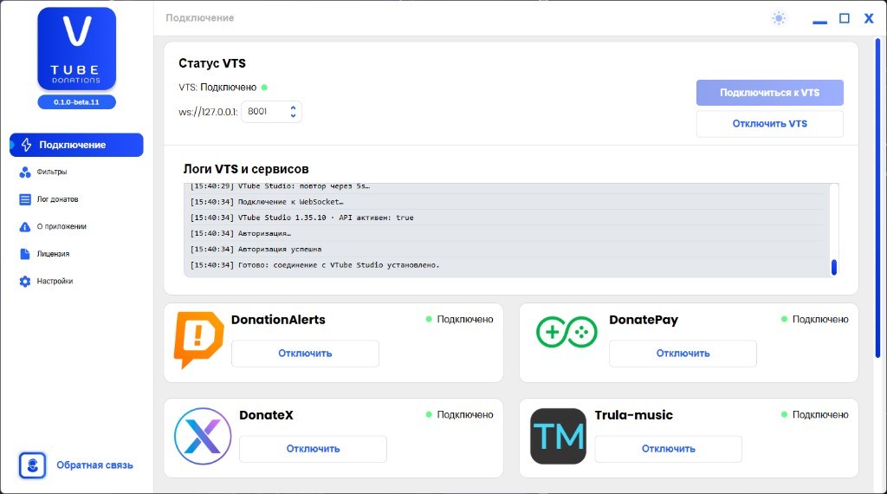Decrease port number with down arrow

(293, 115)
